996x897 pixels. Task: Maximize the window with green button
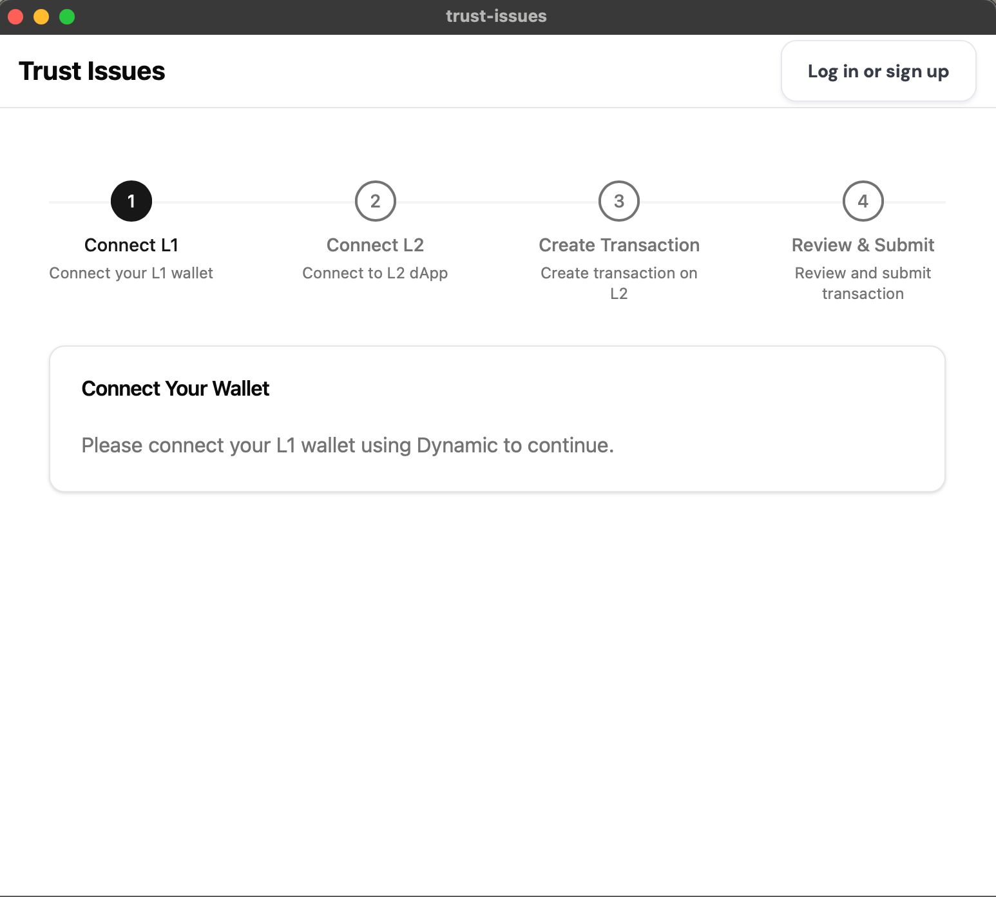point(67,17)
